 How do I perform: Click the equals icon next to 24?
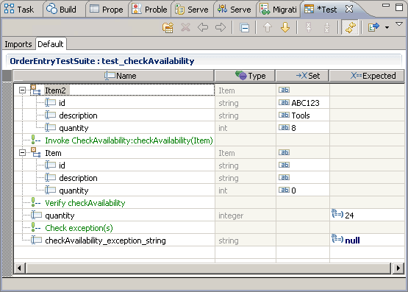pyautogui.click(x=337, y=213)
